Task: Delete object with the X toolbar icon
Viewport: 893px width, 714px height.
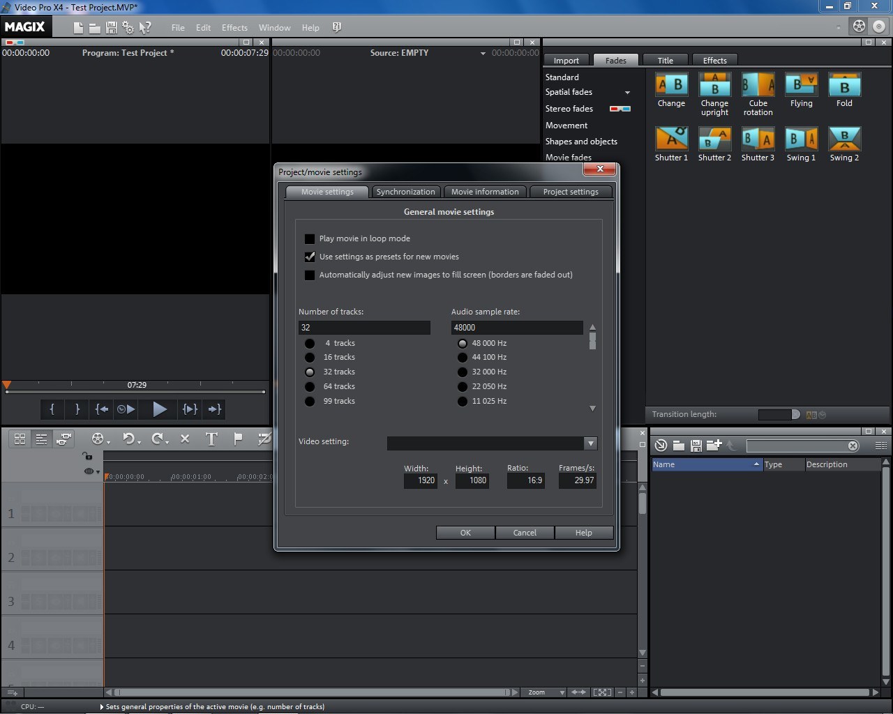Action: coord(185,439)
